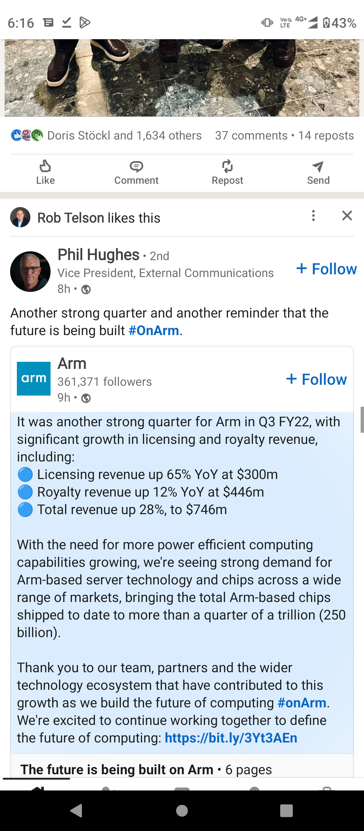Dismiss the Rob Telson liked post
This screenshot has width=364, height=831.
click(347, 216)
